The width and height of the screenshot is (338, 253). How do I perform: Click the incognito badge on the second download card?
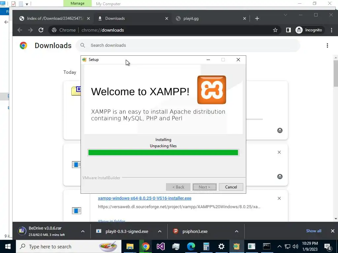280,177
